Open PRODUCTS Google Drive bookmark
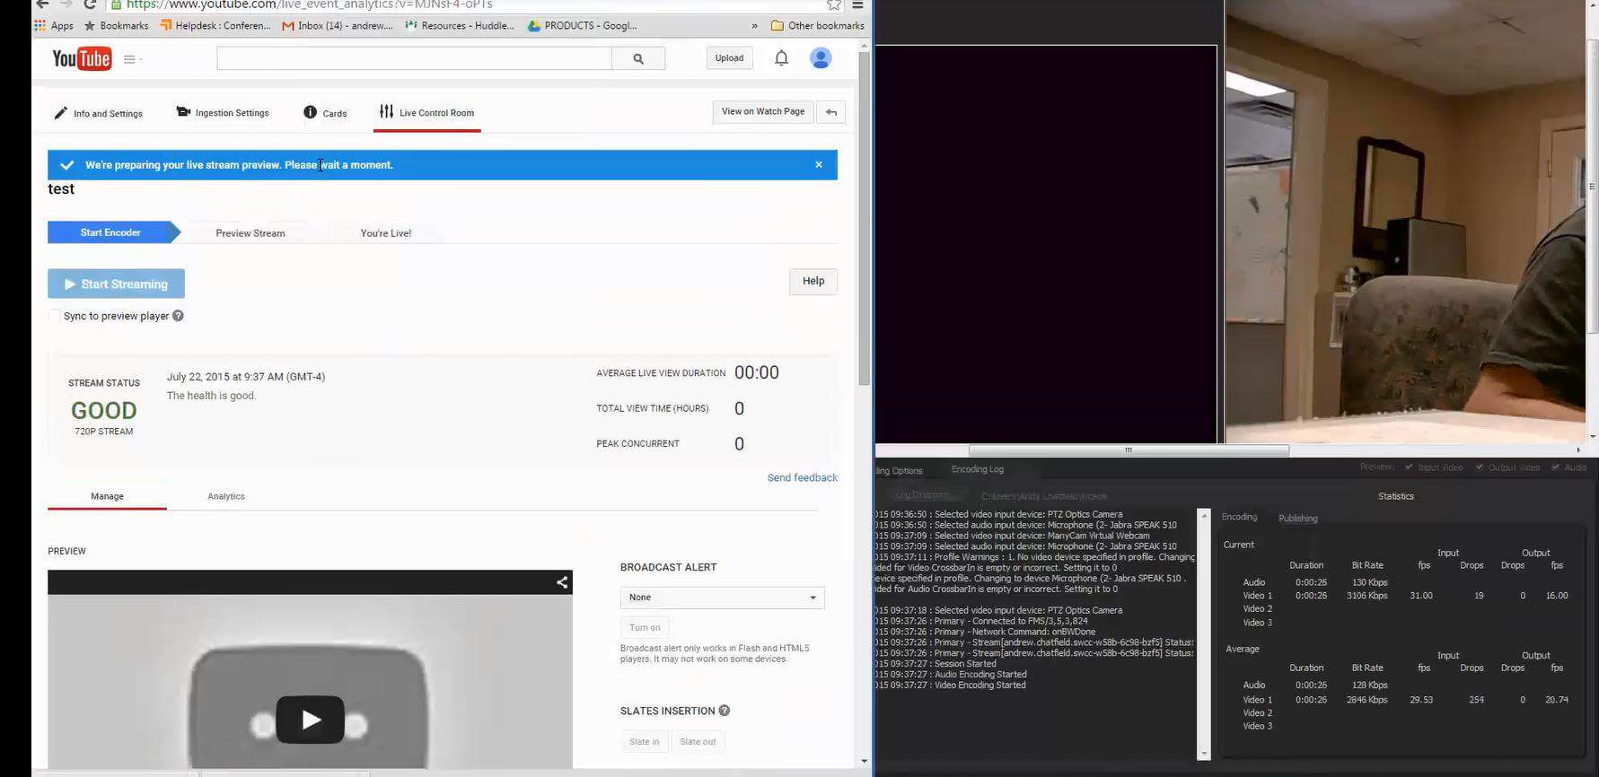Viewport: 1599px width, 777px height. (x=583, y=26)
